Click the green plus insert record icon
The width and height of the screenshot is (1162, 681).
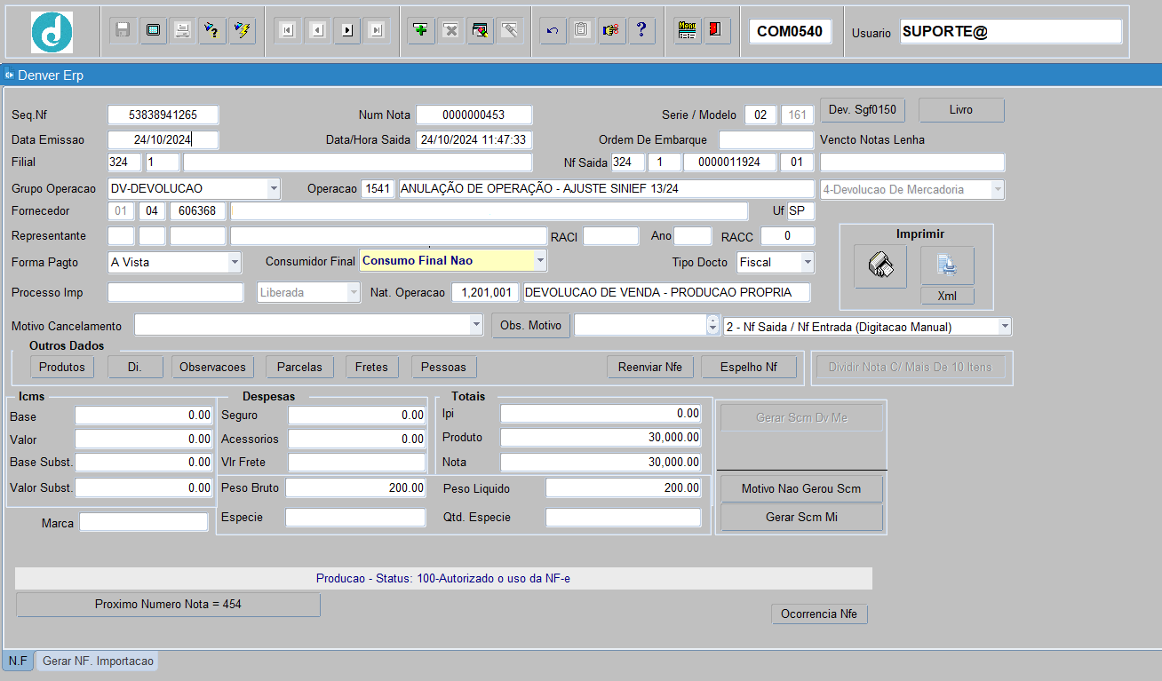421,30
